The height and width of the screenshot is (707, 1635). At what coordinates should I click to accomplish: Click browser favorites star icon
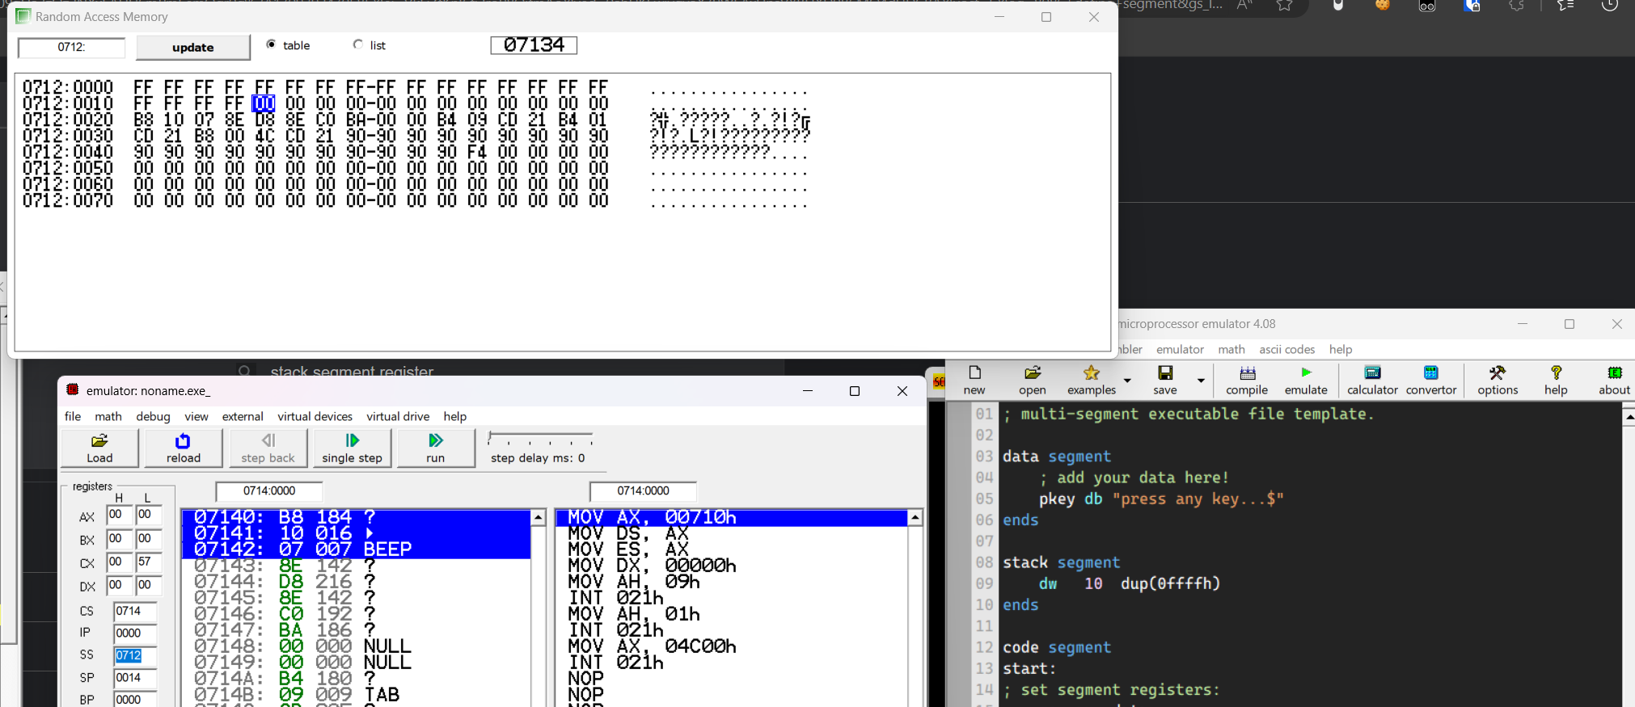click(x=1284, y=6)
